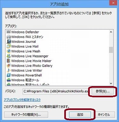This screenshot has height=122, width=119.
Task: Select "Windows FAX とスキャン" entry text
Action: pos(27,37)
